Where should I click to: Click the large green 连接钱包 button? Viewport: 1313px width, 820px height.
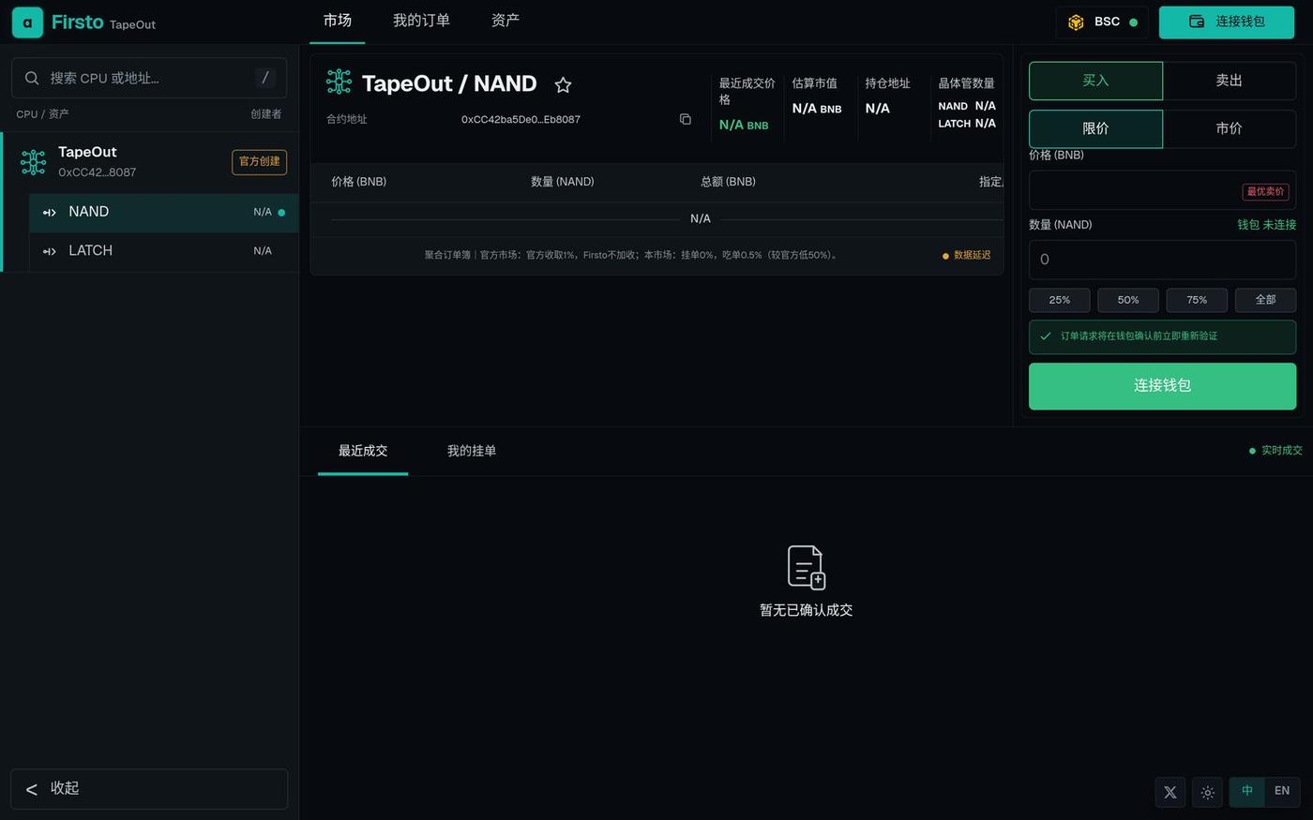pos(1163,386)
